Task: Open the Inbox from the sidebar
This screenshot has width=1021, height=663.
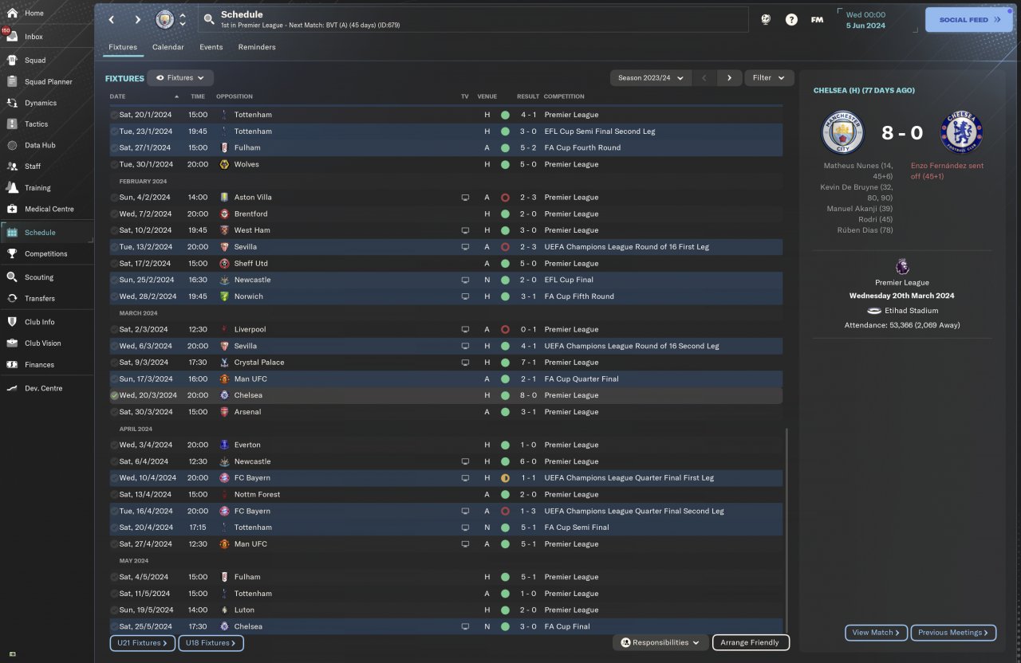Action: pos(34,37)
